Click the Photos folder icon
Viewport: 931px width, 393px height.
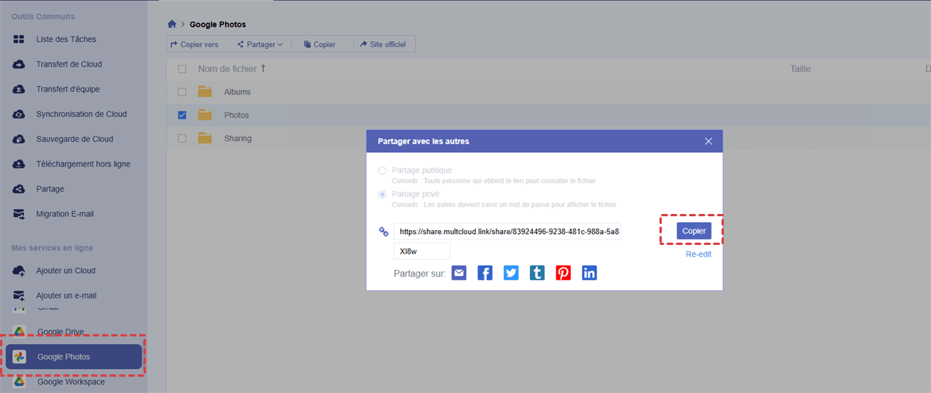[x=205, y=115]
